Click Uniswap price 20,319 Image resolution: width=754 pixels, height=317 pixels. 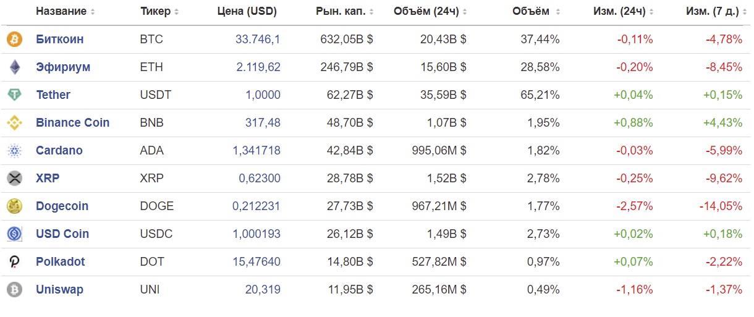click(263, 290)
